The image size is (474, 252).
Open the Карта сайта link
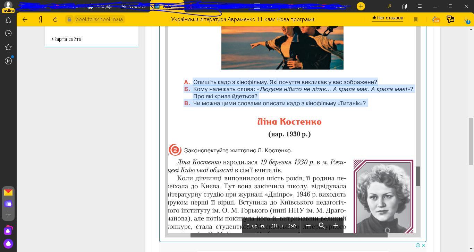pos(67,39)
